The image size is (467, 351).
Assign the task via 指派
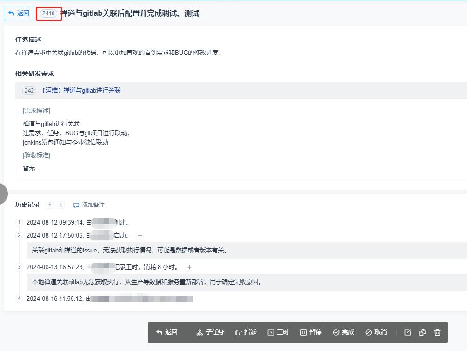tap(246, 332)
